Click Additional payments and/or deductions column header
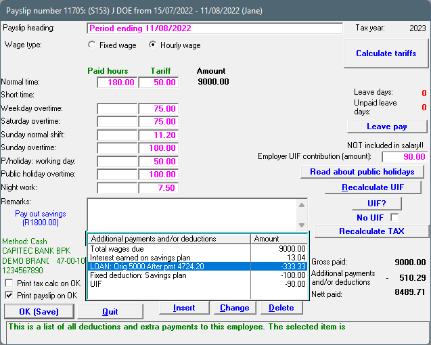This screenshot has height=345, width=431. click(x=169, y=239)
